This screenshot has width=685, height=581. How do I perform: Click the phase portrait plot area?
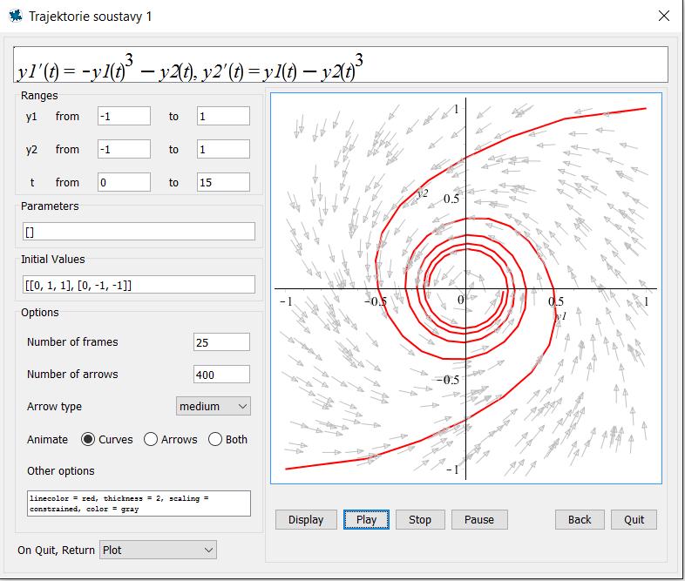pos(466,288)
